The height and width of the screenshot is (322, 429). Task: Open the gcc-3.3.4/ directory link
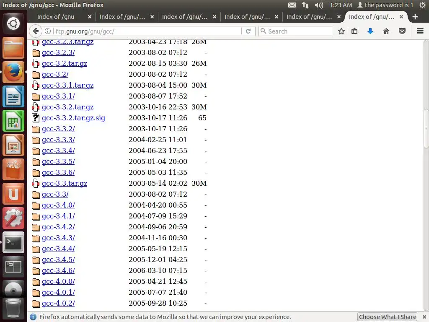point(58,151)
